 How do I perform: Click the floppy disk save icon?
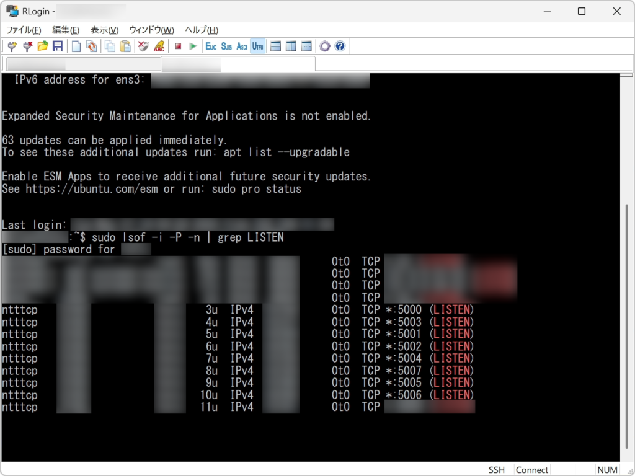(x=58, y=46)
